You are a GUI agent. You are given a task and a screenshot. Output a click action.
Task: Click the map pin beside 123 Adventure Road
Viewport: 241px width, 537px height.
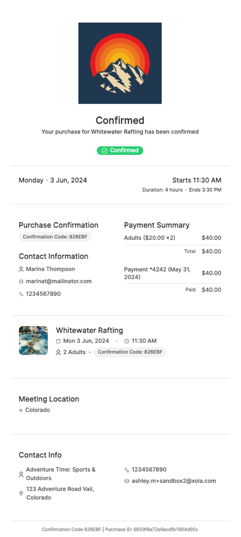pos(21,493)
